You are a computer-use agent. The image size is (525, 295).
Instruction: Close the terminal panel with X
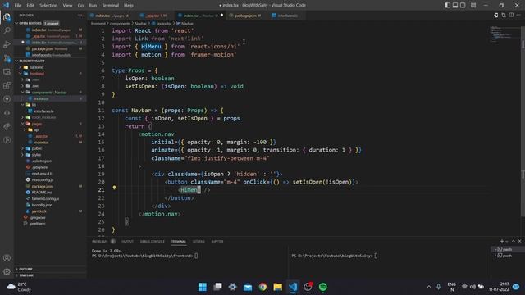tap(519, 241)
